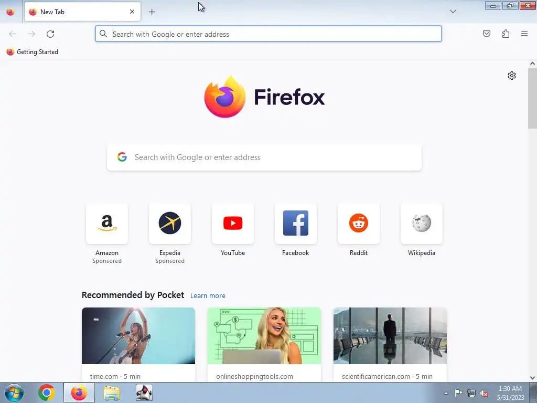The width and height of the screenshot is (537, 403).
Task: Open the Firefox application menu
Action: tap(524, 34)
